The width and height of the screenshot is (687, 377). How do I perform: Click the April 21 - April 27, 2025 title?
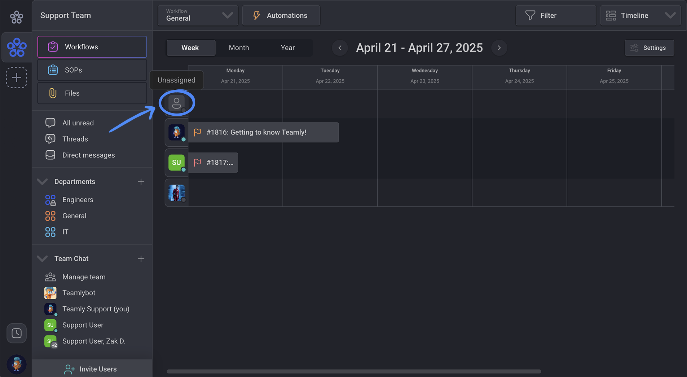(419, 48)
